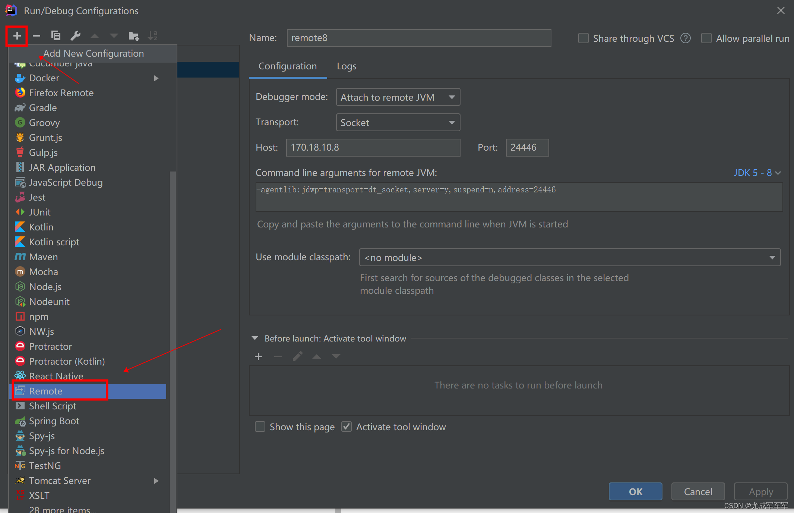Check the Show this page option
This screenshot has height=513, width=794.
pyautogui.click(x=260, y=427)
